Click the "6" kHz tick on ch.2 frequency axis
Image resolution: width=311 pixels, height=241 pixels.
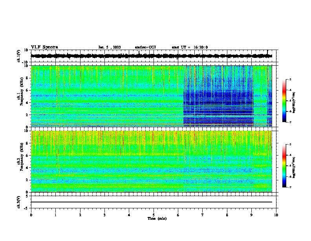(x=27, y=156)
